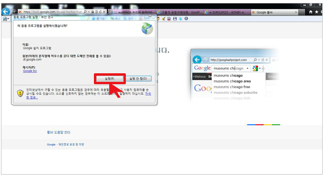The width and height of the screenshot is (327, 177).
Task: Click the broom clean-up toolbar icon
Action: (x=163, y=19)
